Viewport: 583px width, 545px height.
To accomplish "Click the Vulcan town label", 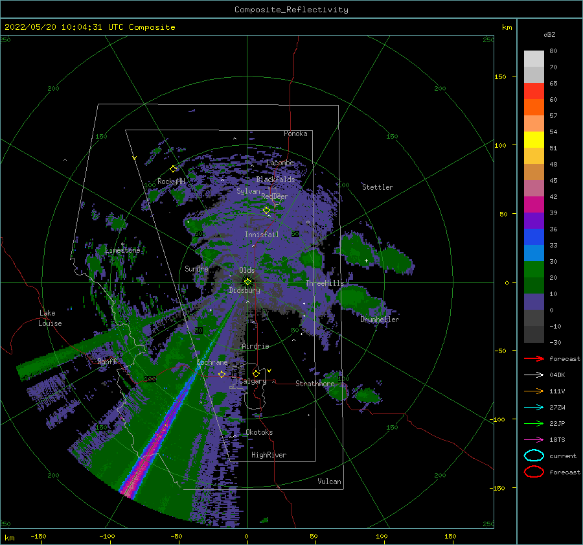I will click(329, 481).
